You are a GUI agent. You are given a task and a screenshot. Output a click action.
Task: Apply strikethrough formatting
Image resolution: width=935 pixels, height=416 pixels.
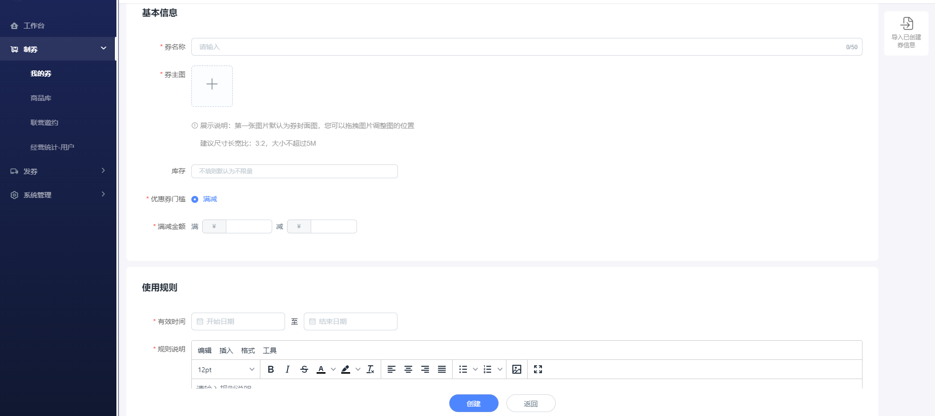click(304, 369)
